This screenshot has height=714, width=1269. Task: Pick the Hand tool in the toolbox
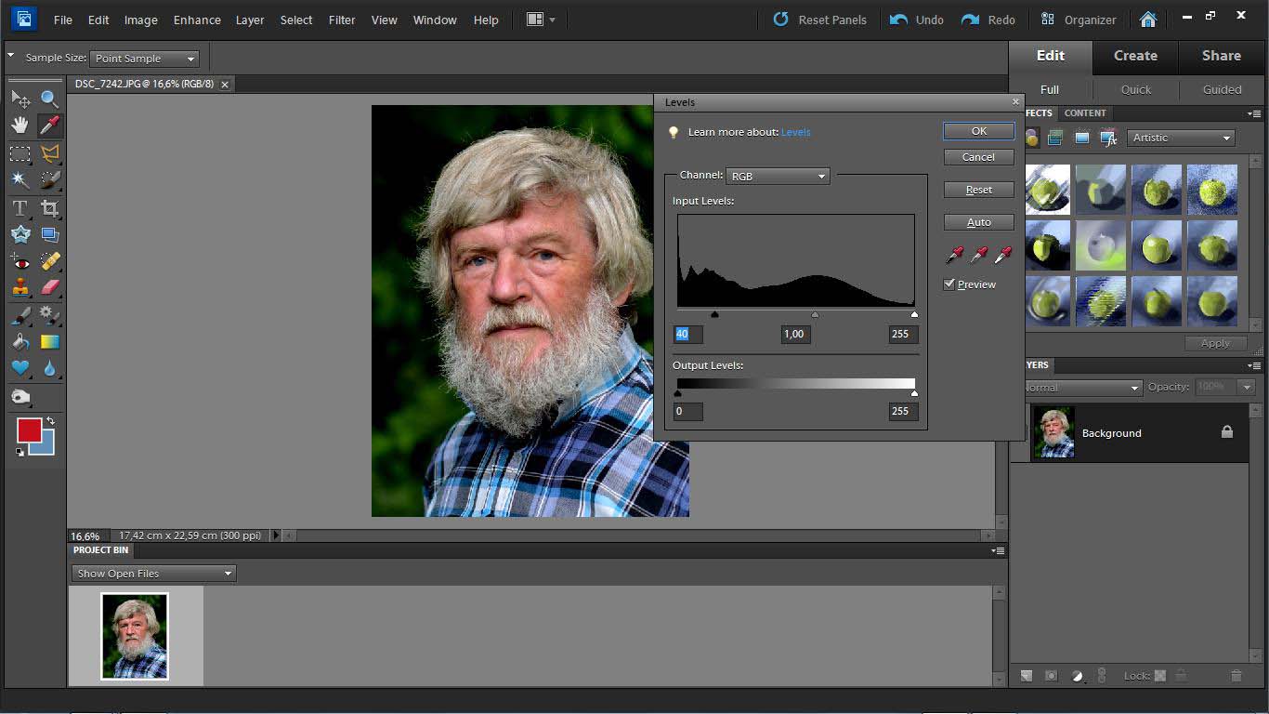point(20,126)
